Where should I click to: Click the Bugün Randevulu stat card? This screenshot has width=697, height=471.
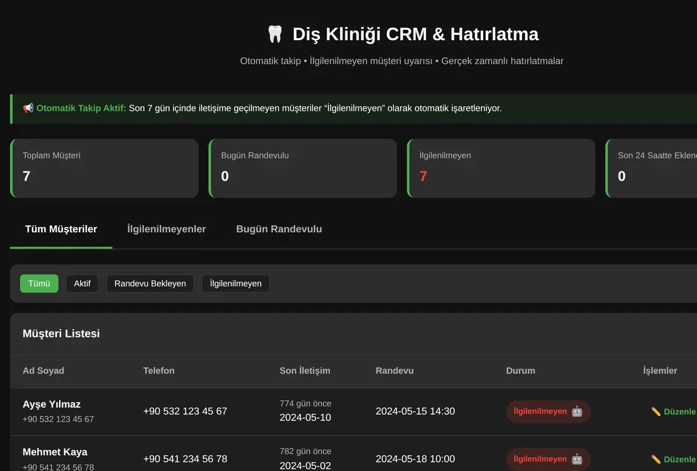click(x=303, y=168)
